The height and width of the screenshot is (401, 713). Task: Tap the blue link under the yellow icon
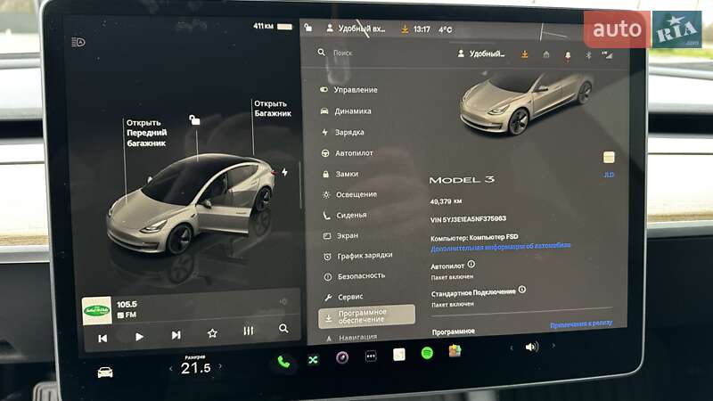[609, 175]
